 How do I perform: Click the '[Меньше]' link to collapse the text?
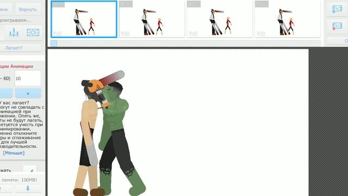[x=14, y=153]
